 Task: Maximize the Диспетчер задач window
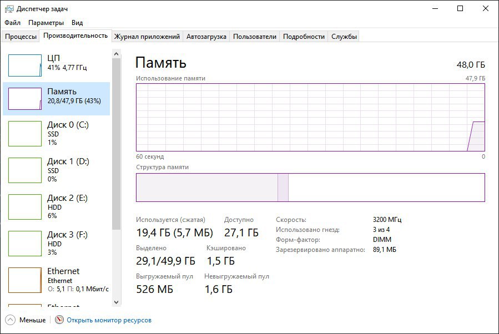pyautogui.click(x=460, y=8)
